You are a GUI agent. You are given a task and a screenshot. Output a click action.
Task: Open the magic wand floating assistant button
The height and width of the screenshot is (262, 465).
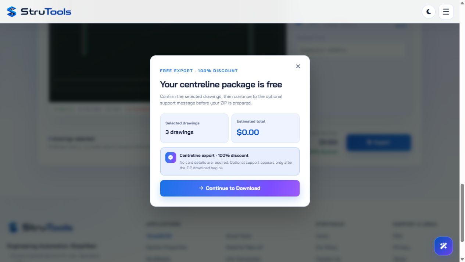click(x=443, y=246)
